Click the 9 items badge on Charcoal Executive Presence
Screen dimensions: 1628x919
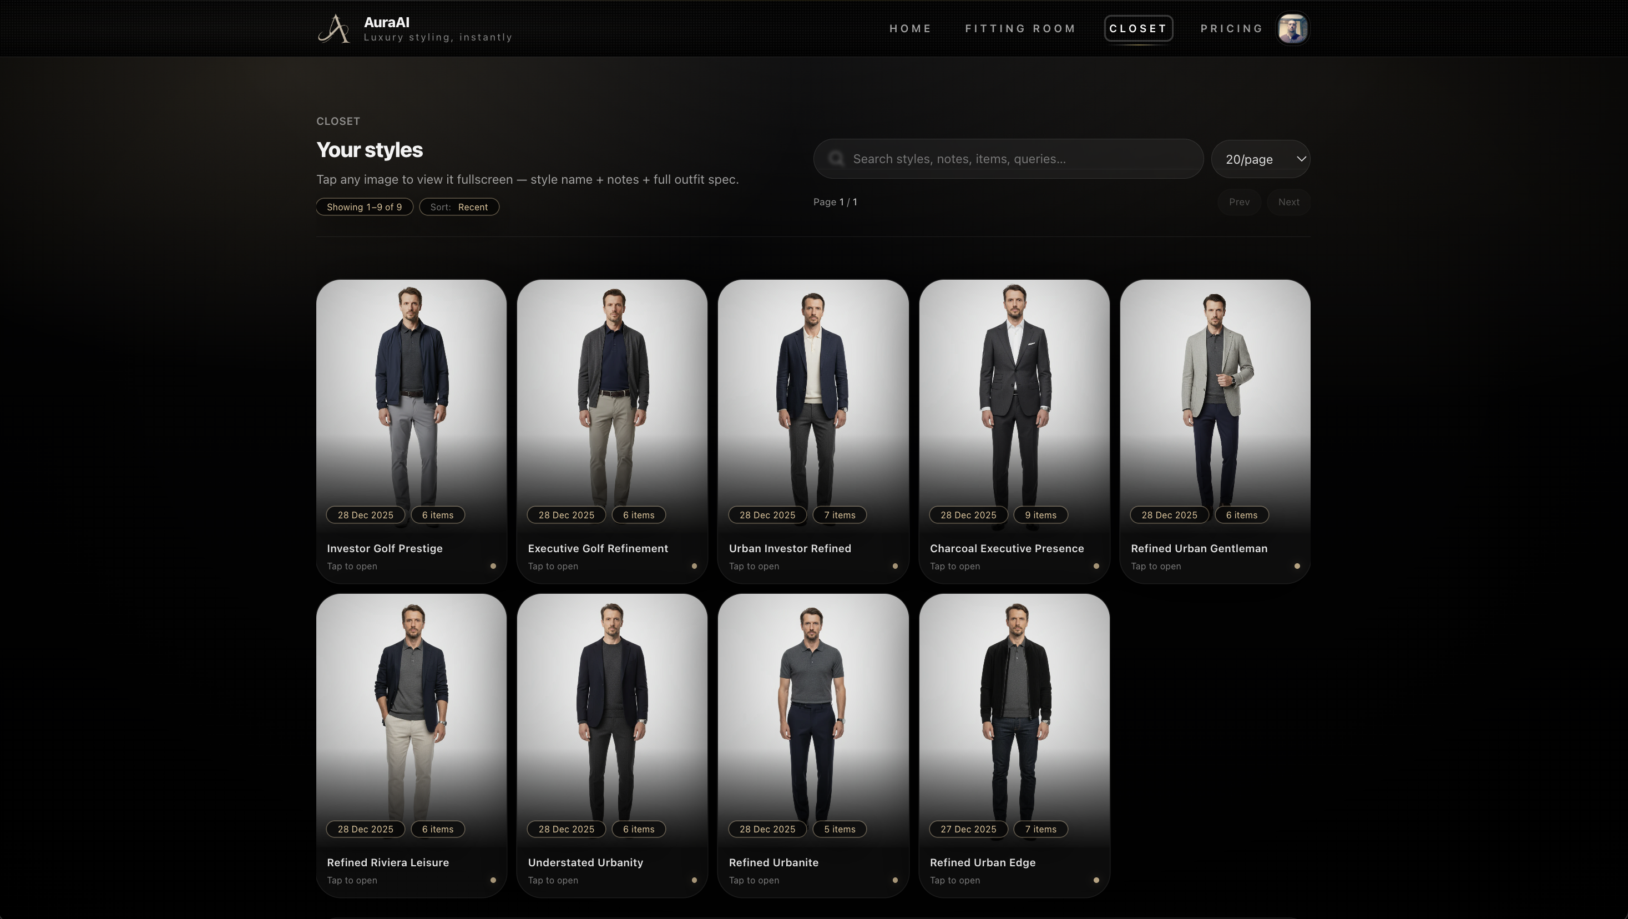click(x=1040, y=515)
